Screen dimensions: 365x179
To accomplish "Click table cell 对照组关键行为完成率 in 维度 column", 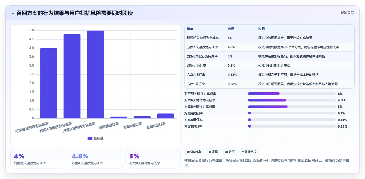I will click(203, 38).
